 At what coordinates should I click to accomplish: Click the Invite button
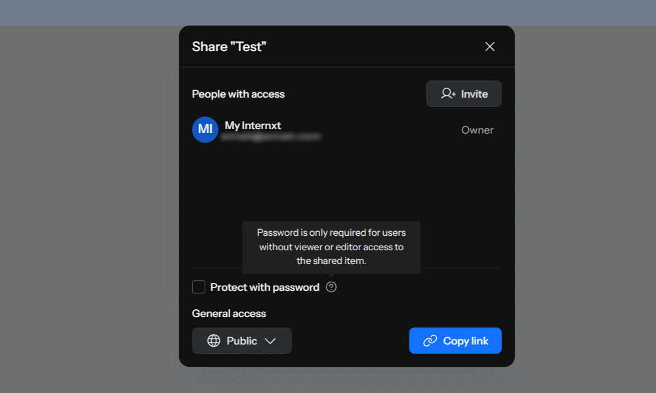(x=464, y=94)
